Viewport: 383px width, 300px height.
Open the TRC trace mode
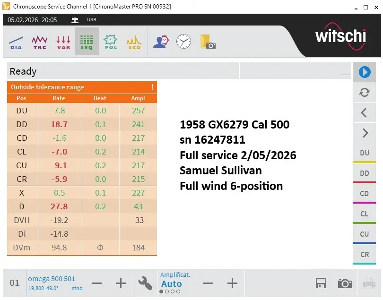(x=39, y=41)
